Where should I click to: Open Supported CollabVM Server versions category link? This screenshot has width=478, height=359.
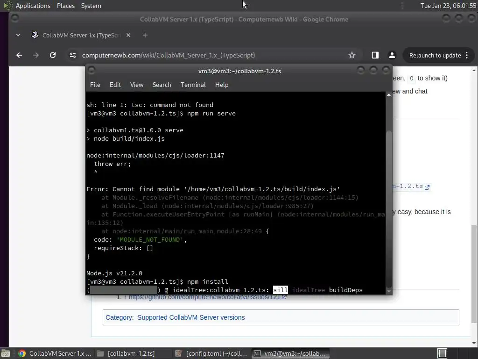pyautogui.click(x=191, y=317)
